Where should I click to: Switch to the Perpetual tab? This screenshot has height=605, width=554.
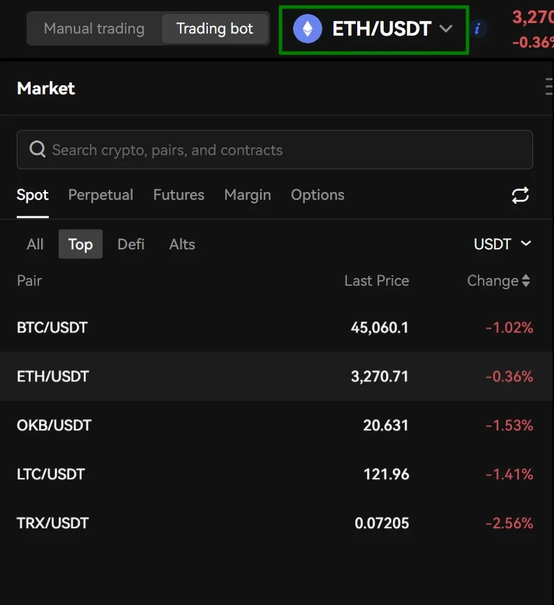click(x=100, y=195)
